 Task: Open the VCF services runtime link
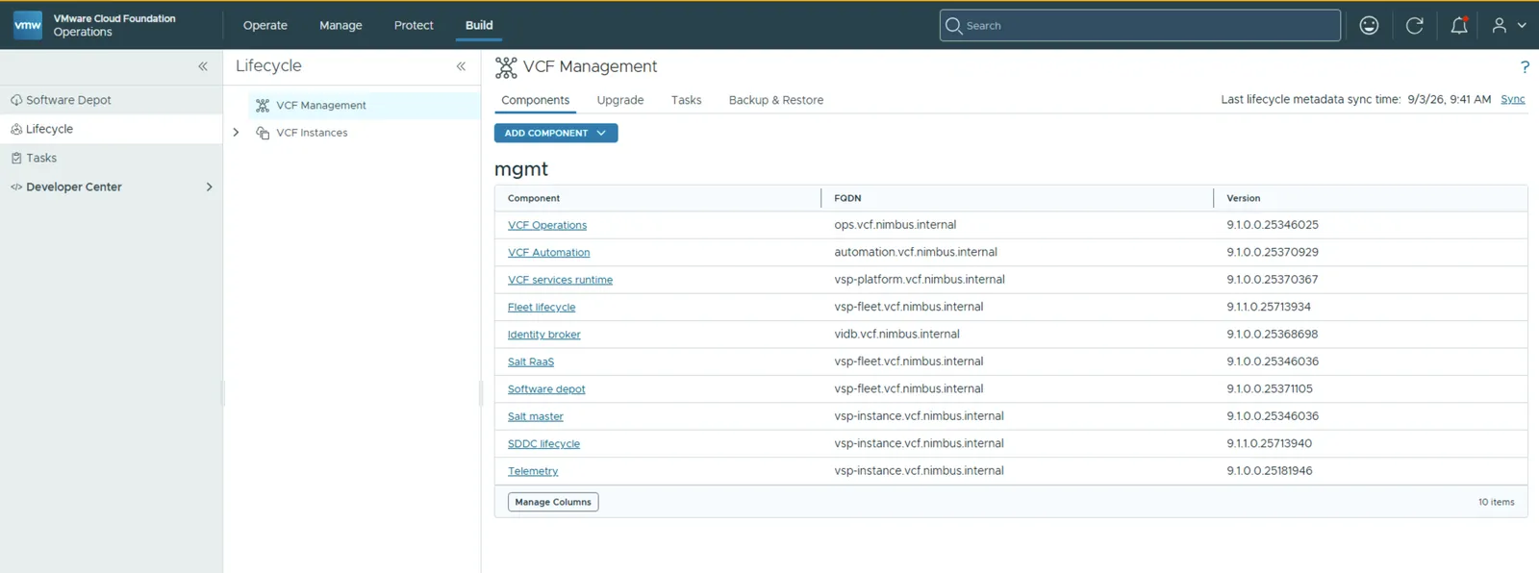(560, 280)
